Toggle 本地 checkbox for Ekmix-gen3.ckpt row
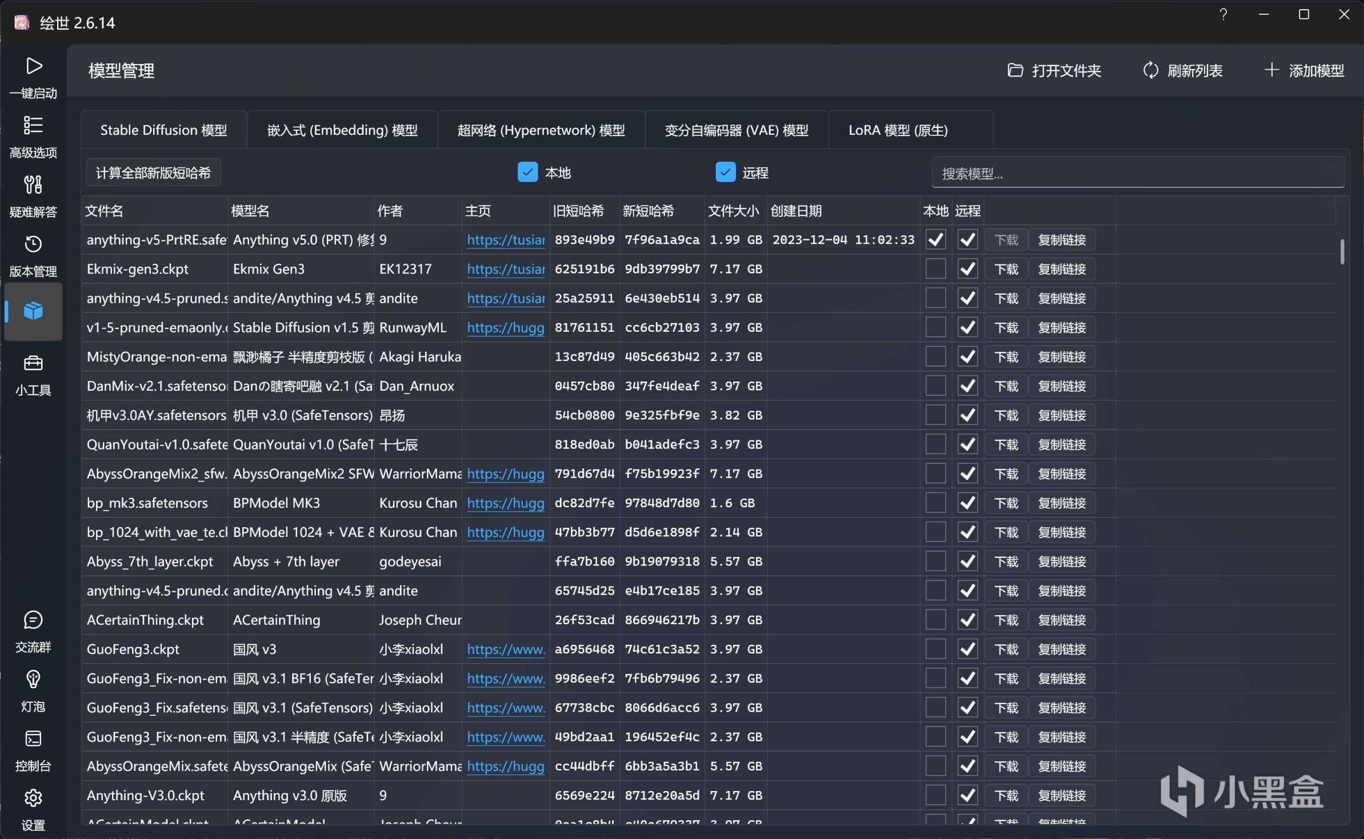Viewport: 1364px width, 839px height. (x=935, y=269)
